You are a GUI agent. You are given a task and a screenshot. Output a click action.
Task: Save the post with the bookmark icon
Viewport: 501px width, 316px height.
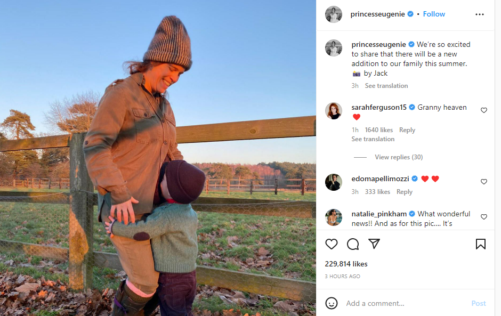point(480,244)
